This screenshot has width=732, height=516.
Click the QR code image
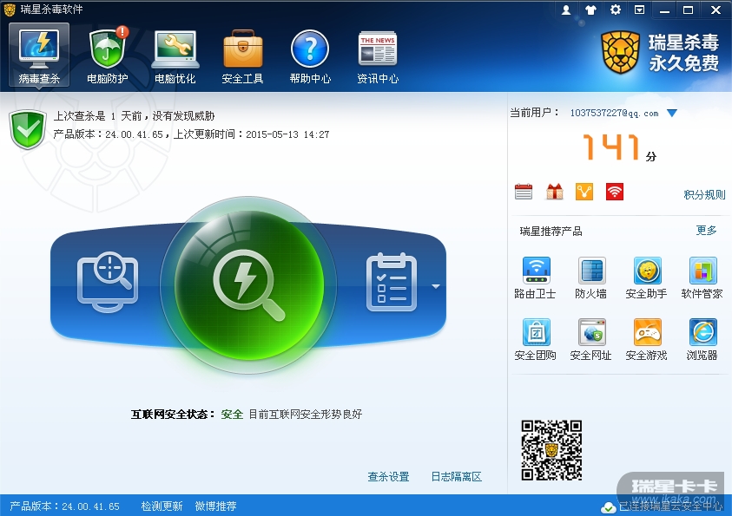tap(551, 450)
